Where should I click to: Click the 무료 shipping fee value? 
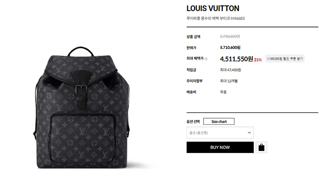coord(223,92)
